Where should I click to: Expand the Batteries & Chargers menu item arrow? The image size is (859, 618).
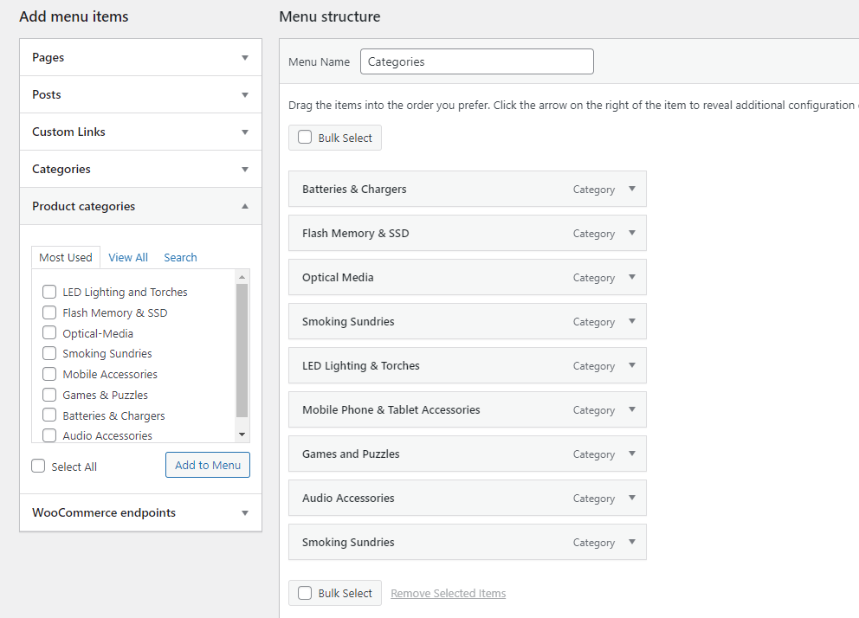632,189
